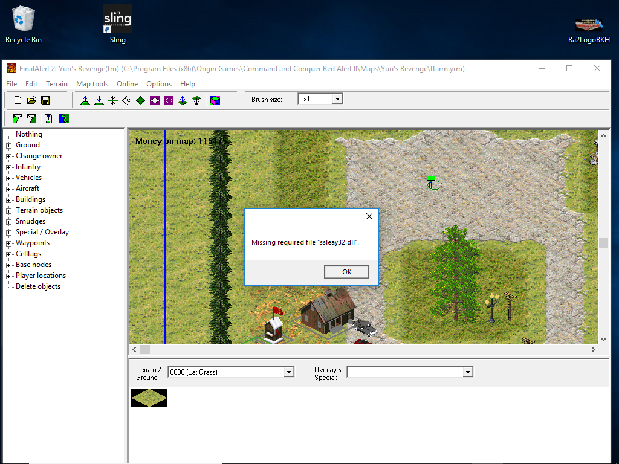Toggle the 3D cube framework mode icon
The height and width of the screenshot is (464, 619).
215,101
